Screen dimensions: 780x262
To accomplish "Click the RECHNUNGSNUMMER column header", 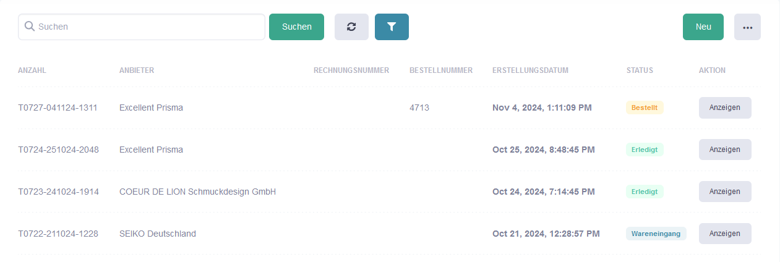I will [x=351, y=70].
